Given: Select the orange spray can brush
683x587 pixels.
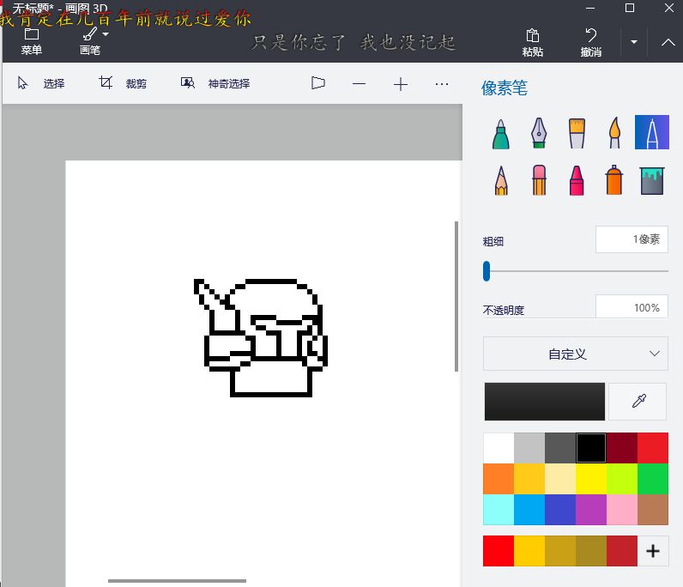Looking at the screenshot, I should (x=614, y=179).
